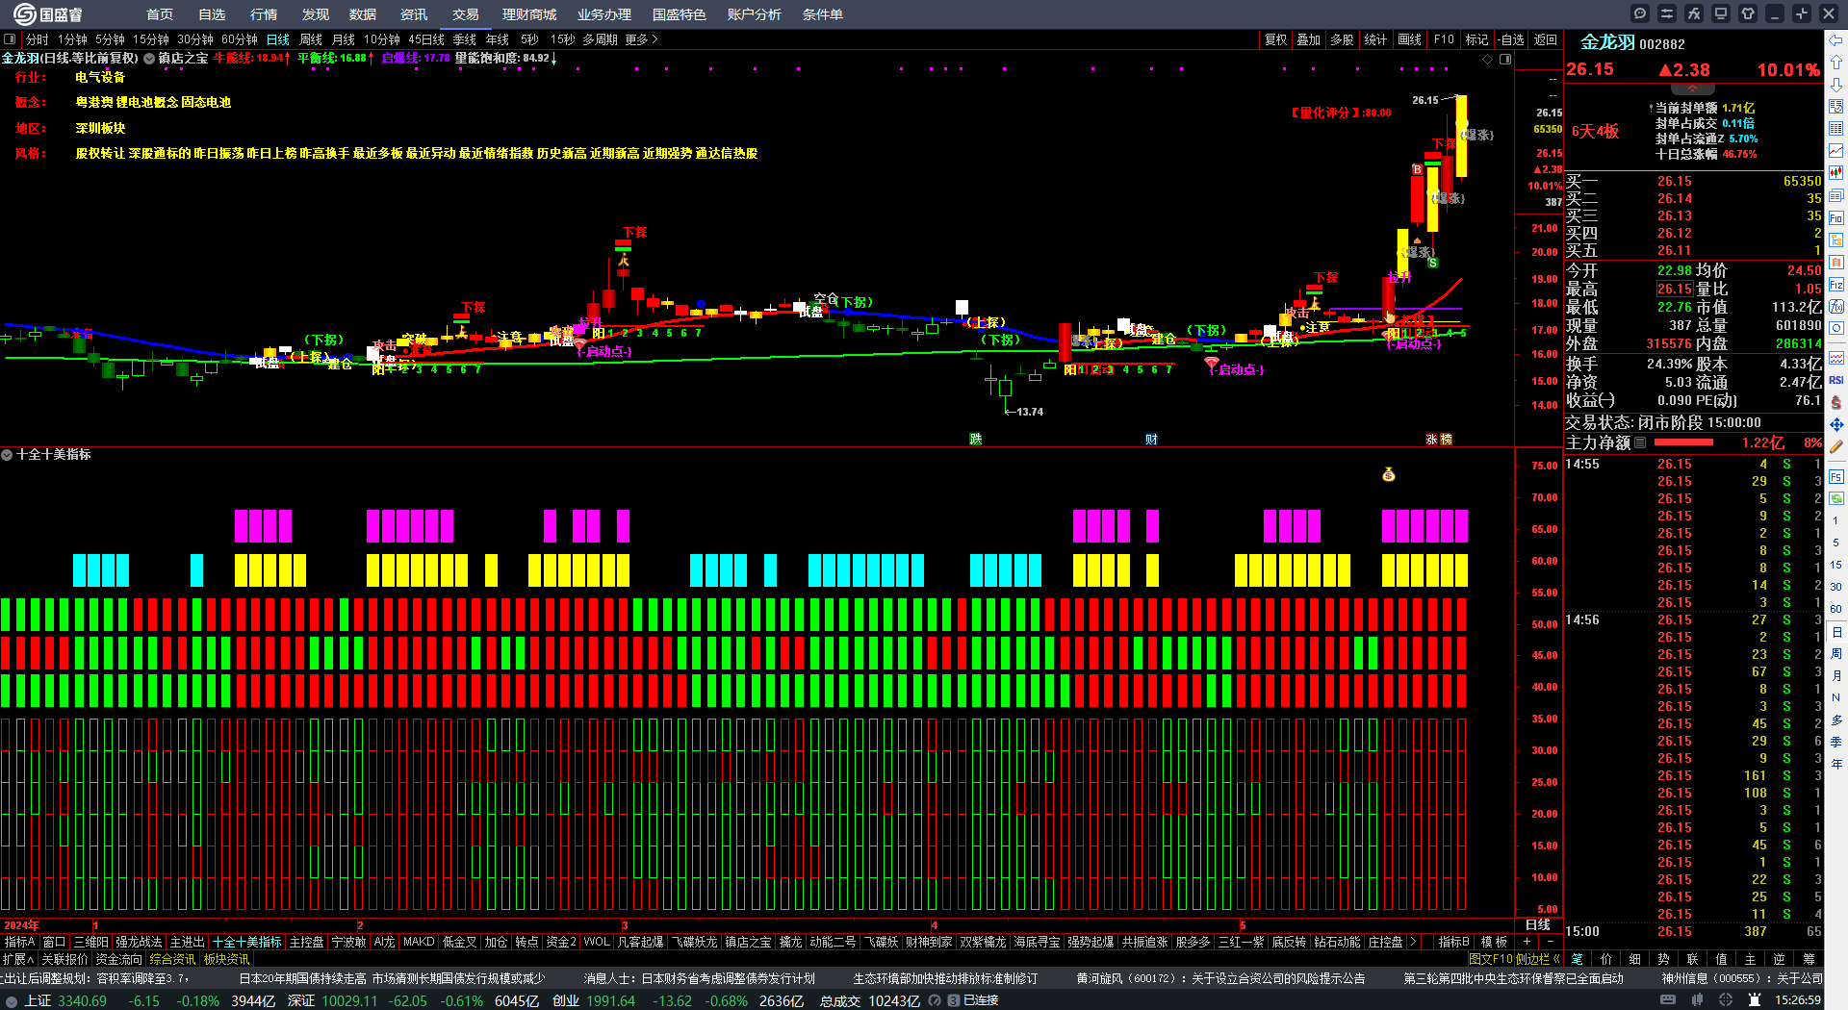The image size is (1848, 1010).
Task: Open the F12 trade icon in right sidebar
Action: pyautogui.click(x=1836, y=285)
